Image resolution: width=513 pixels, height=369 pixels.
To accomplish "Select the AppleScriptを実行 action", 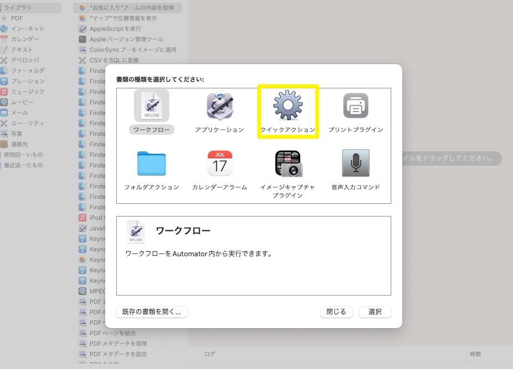I will (x=115, y=29).
